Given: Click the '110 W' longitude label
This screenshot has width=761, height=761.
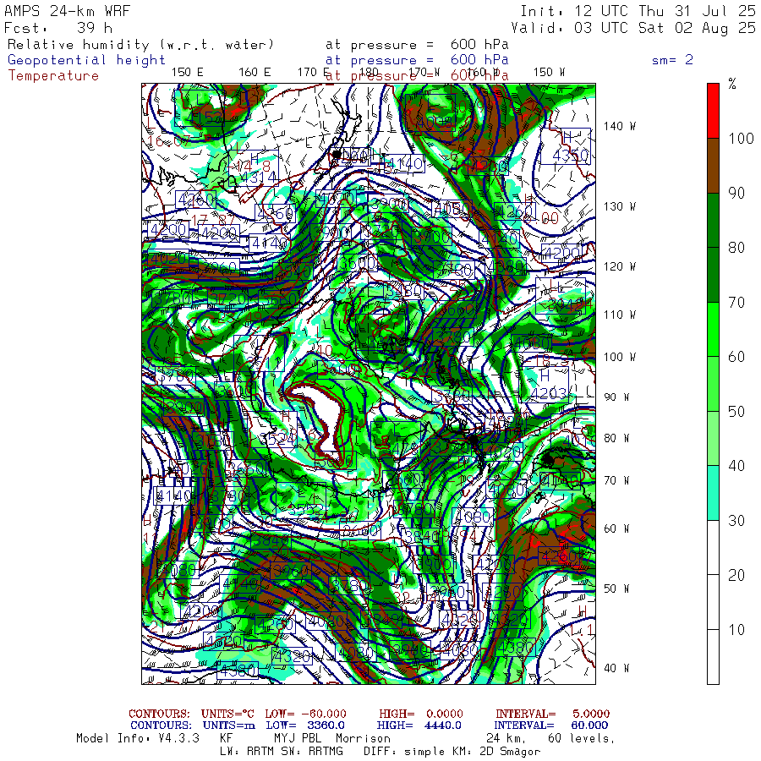Looking at the screenshot, I should pos(619,315).
